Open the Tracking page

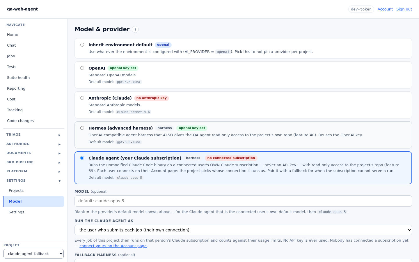(x=33, y=110)
